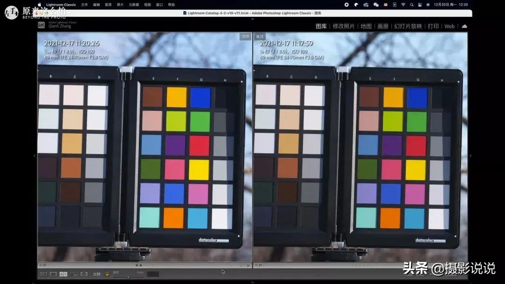Open Control Center icon
505x284 pixels.
tap(420, 5)
